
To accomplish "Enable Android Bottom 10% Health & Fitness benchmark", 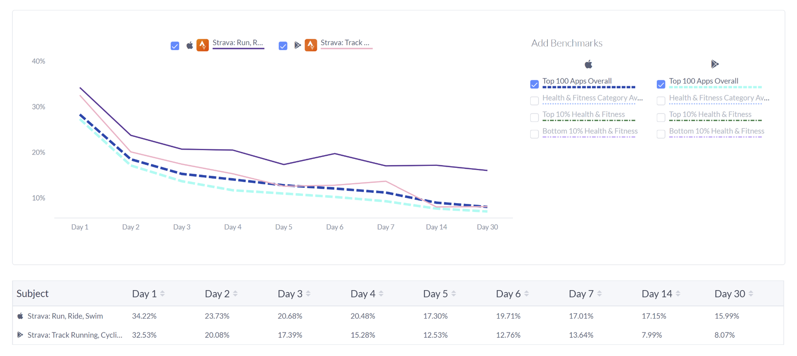I will coord(661,134).
